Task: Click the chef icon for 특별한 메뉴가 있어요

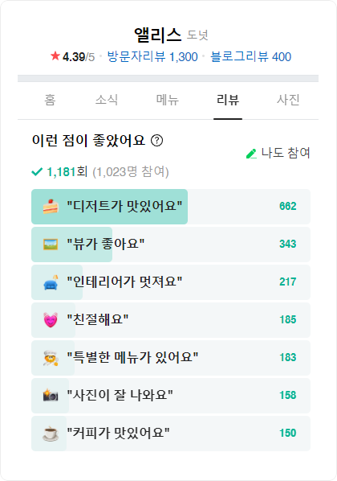Action: point(51,358)
